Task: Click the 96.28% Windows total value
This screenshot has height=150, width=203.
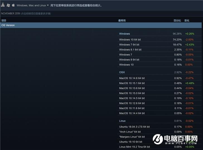Action: [177, 34]
